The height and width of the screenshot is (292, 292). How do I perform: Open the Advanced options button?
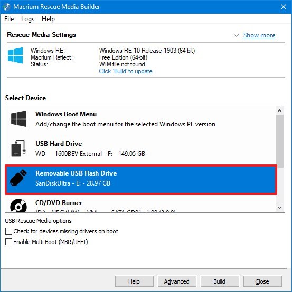[177, 281]
